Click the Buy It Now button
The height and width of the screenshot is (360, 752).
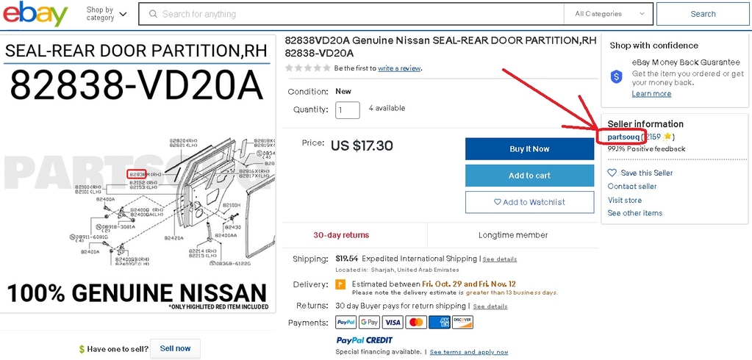(529, 149)
